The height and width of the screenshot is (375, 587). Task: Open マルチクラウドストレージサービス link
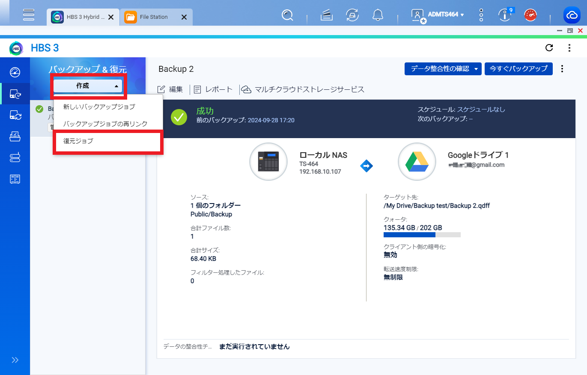coord(303,89)
